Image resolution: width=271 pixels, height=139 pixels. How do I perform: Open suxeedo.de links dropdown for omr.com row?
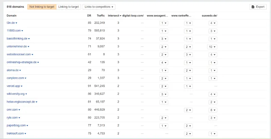click(212, 110)
